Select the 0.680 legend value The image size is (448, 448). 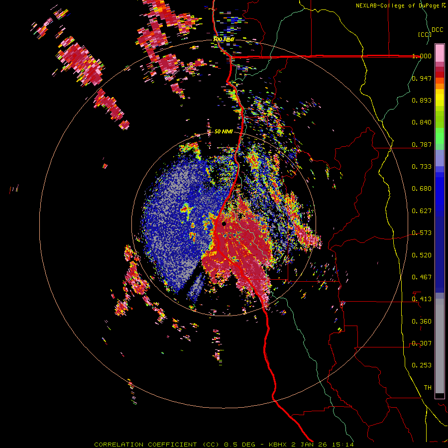tap(422, 189)
